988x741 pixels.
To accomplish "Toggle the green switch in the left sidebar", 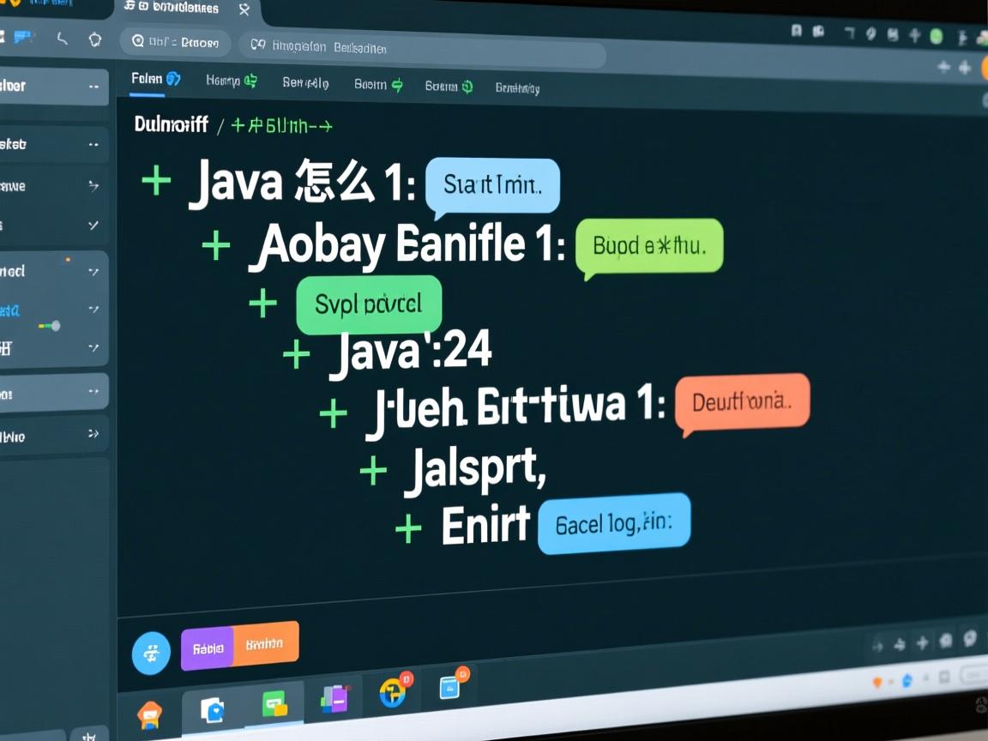I will (x=49, y=326).
